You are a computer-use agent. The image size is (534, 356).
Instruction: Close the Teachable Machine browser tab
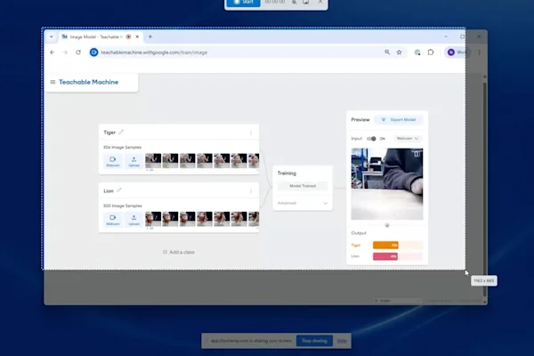tap(137, 36)
